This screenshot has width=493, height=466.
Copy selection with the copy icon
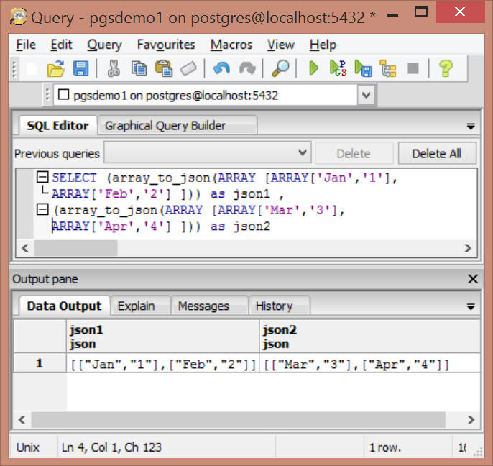(x=139, y=68)
